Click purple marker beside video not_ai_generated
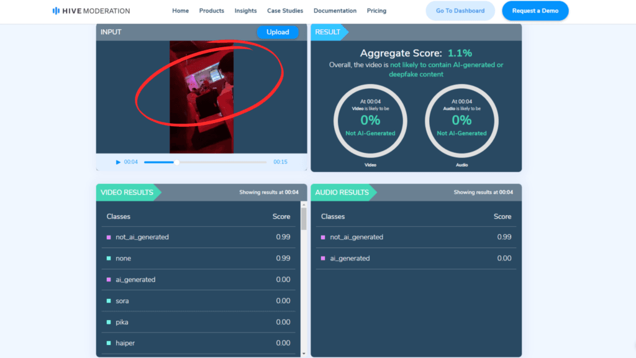The width and height of the screenshot is (636, 358). pyautogui.click(x=109, y=237)
